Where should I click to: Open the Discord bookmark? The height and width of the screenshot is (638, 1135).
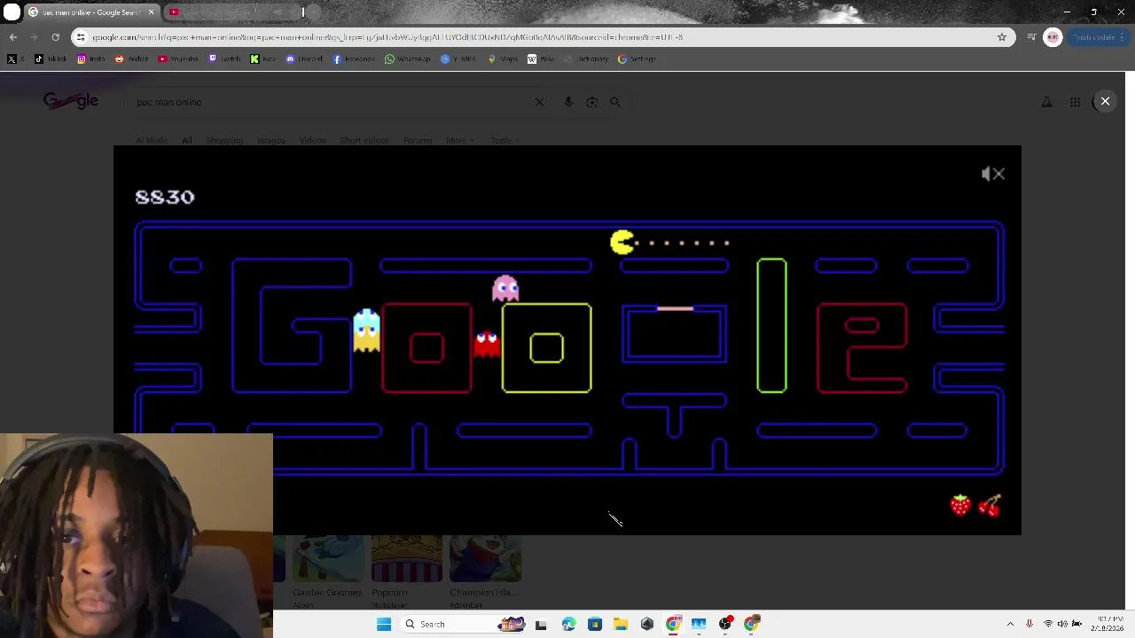click(304, 59)
